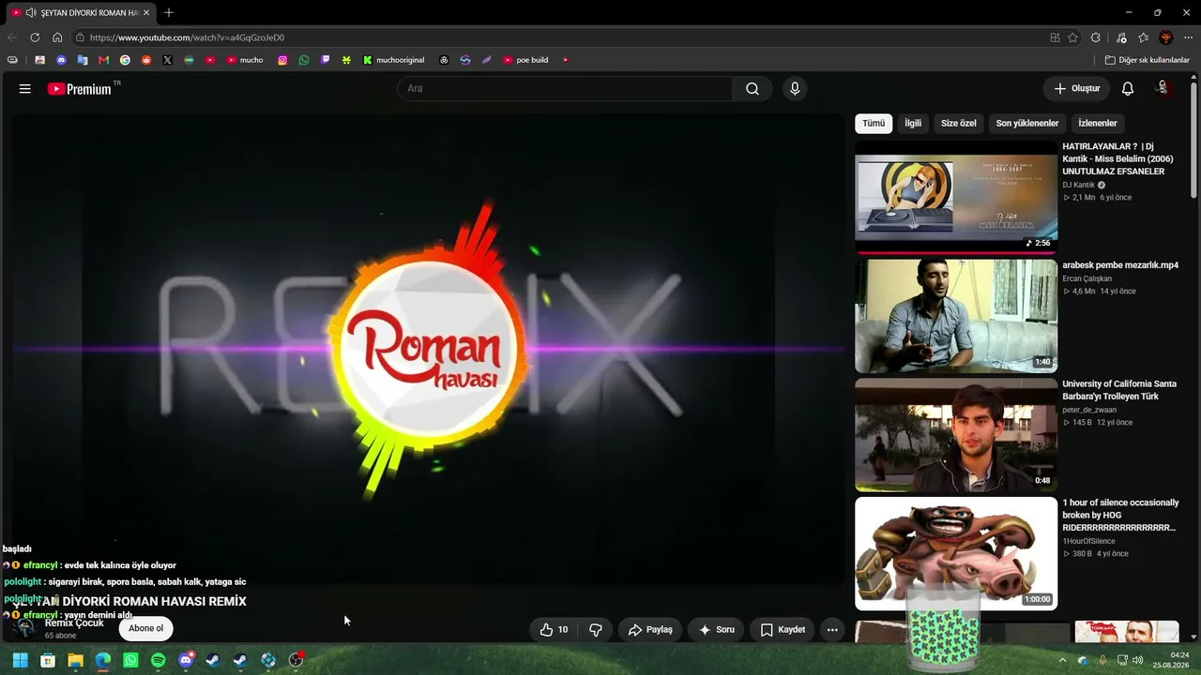1201x675 pixels.
Task: Open the muchooriginal bookmark link
Action: click(x=394, y=60)
